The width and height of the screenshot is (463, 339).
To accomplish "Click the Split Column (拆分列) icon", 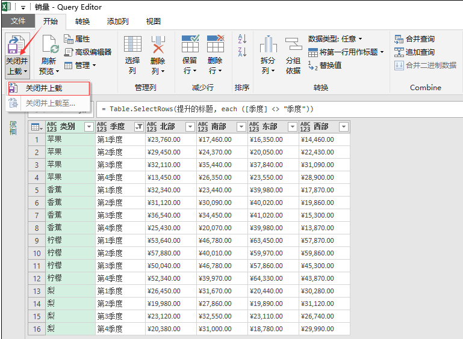I will click(x=268, y=44).
